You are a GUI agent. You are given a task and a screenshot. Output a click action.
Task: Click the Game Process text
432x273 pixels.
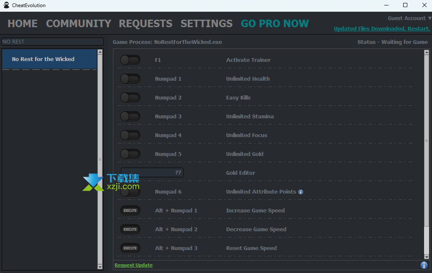pyautogui.click(x=167, y=42)
